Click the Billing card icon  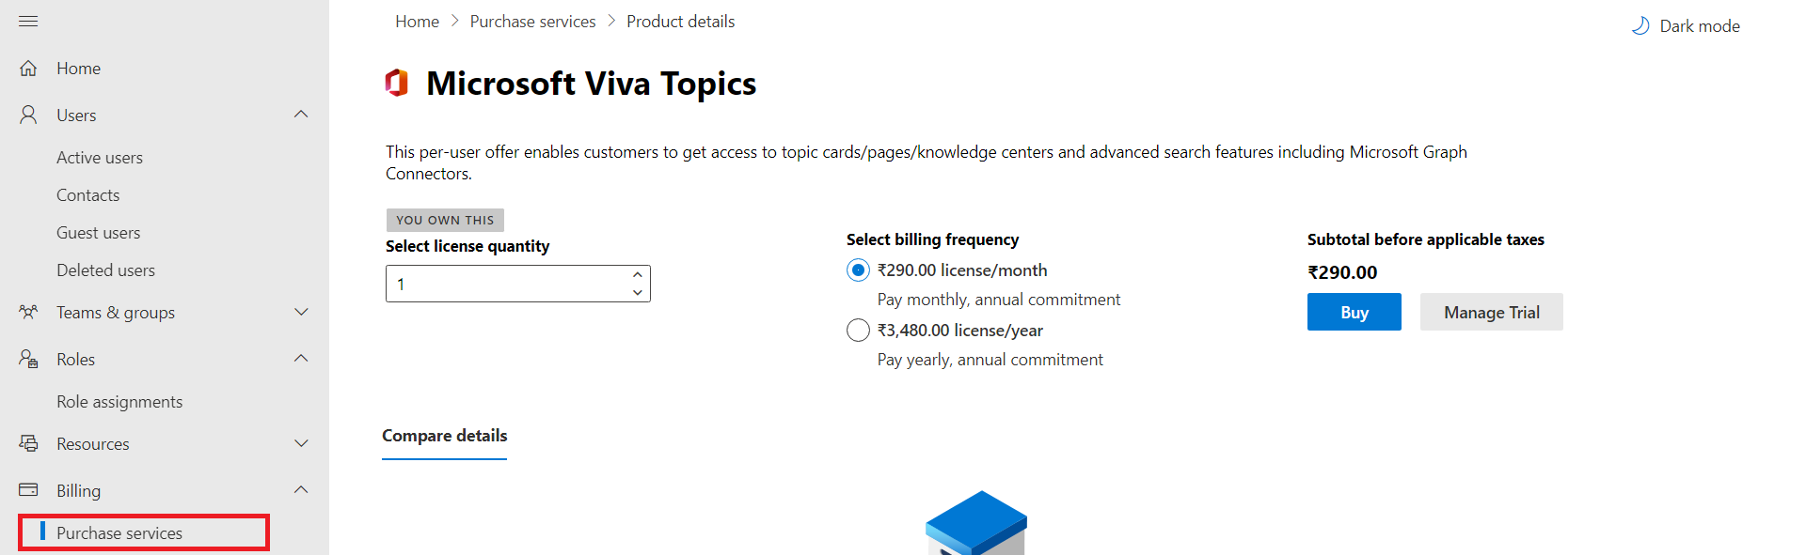[x=28, y=489]
